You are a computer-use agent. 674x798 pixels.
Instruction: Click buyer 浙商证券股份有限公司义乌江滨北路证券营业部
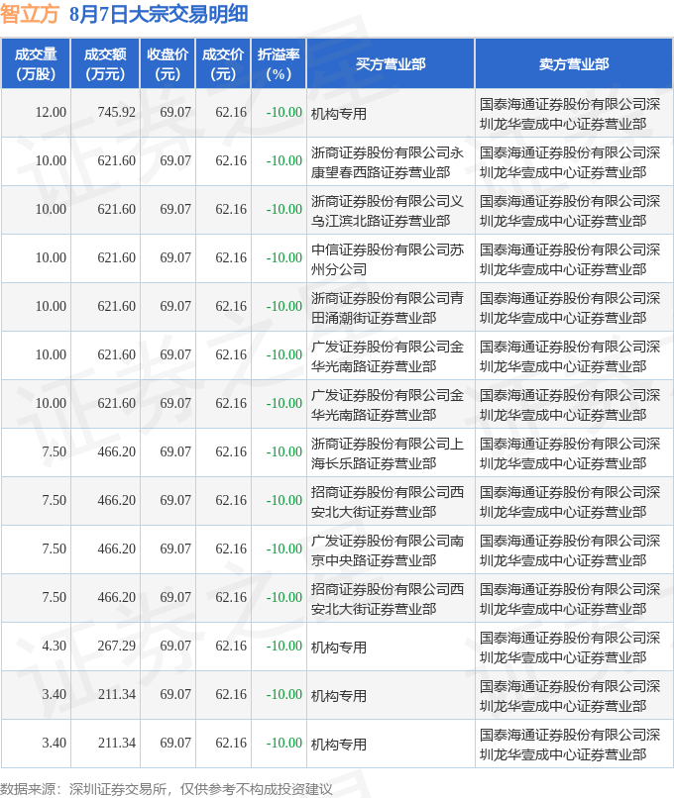click(x=388, y=211)
